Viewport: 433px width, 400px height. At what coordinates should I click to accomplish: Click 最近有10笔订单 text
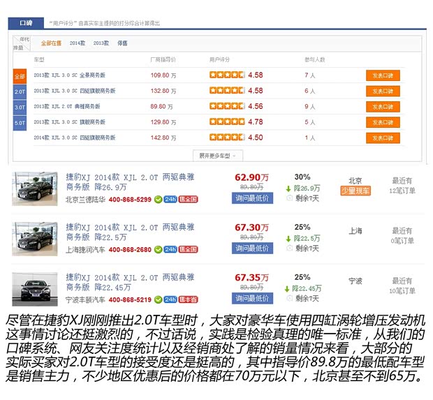402,286
